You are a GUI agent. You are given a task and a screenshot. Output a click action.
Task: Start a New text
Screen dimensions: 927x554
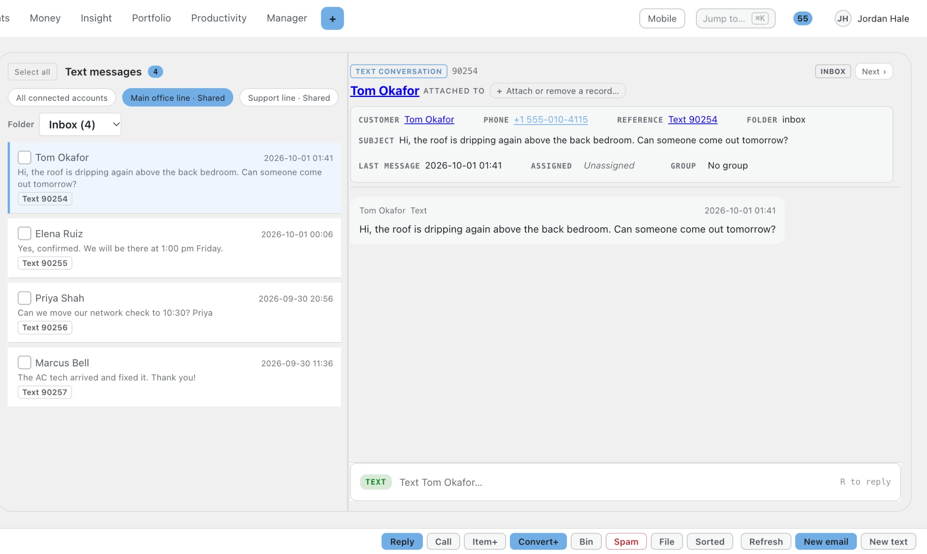point(888,541)
